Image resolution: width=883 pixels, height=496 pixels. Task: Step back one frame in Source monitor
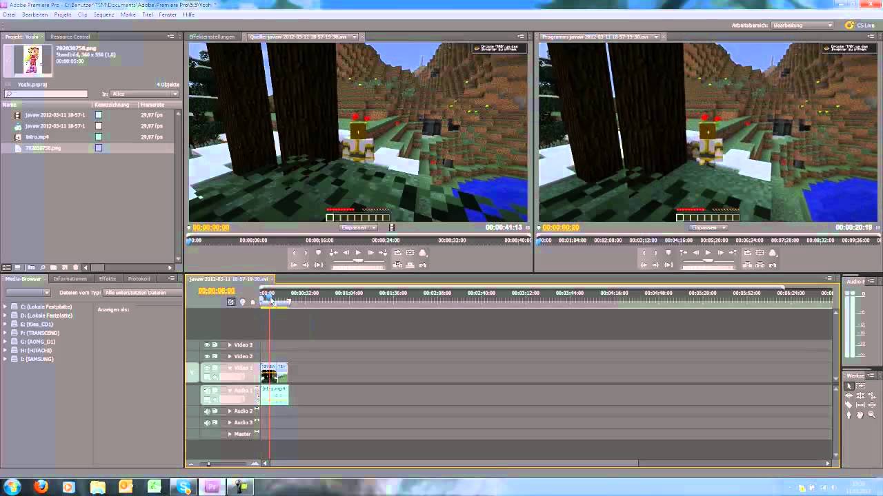(346, 253)
